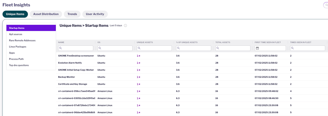The image size is (328, 116).
Task: Focus the Name column filter field
Action: coord(76,48)
